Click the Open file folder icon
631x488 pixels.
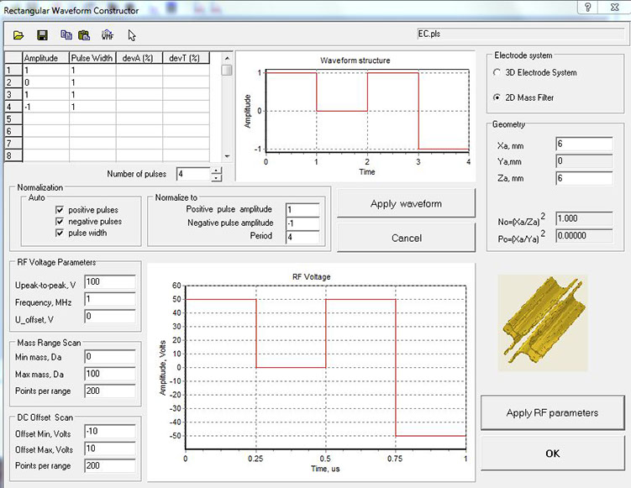pos(18,35)
